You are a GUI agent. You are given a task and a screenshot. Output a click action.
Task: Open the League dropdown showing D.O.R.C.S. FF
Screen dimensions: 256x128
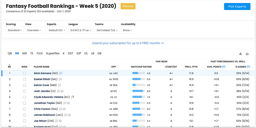[81, 30]
